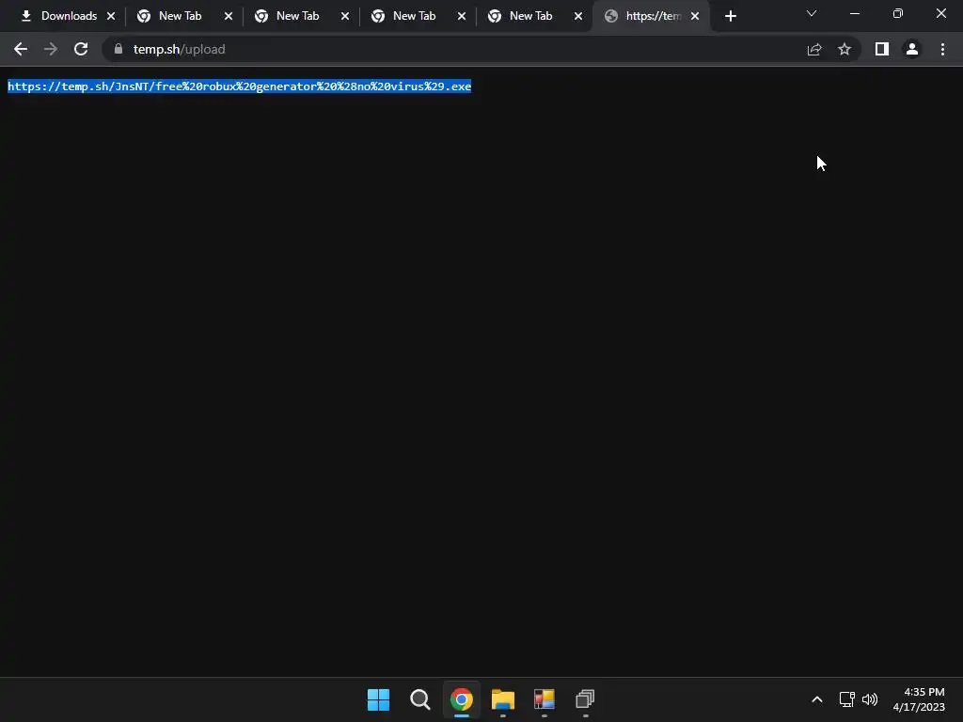
Task: Open a new tab with plus button
Action: pos(730,16)
